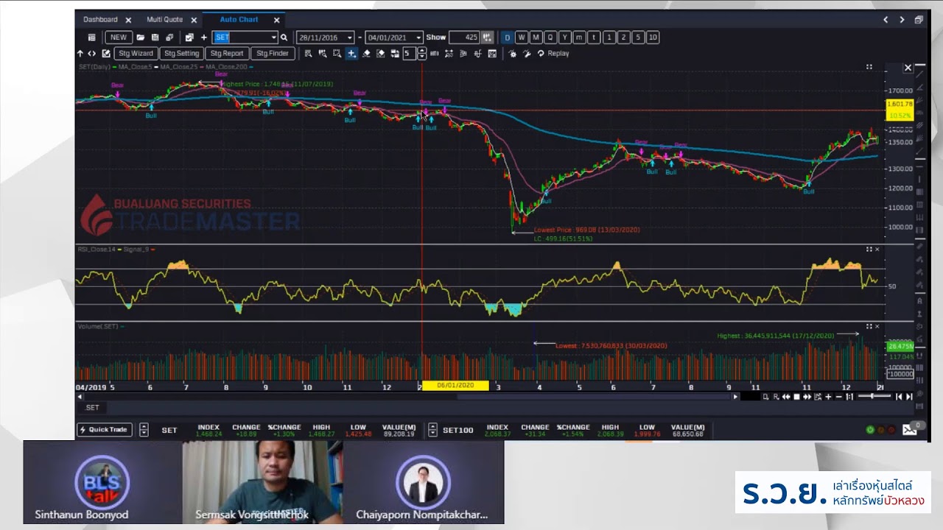Viewport: 943px width, 530px height.
Task: Click the stepper beside SET100 ticker
Action: point(432,430)
